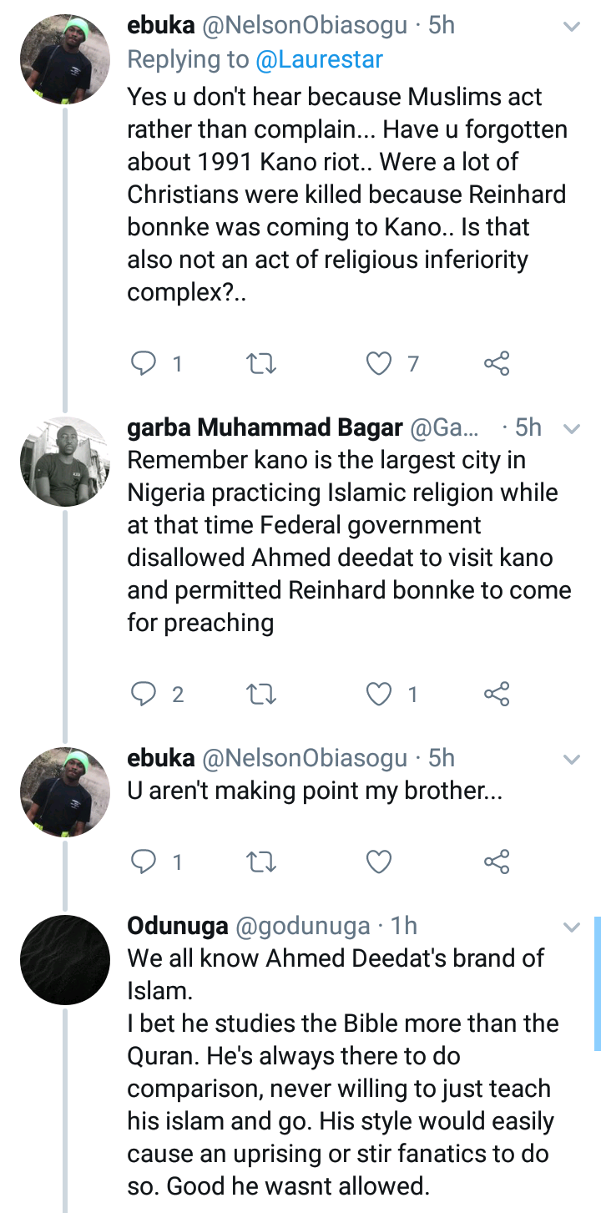Screen dimensions: 601x1213
Task: Retweet ebuka's 1991 Kano riot tweet
Action: 262,363
